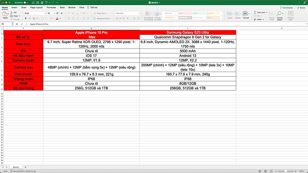Apply the yellow fill colour bucket

(x=51, y=19)
